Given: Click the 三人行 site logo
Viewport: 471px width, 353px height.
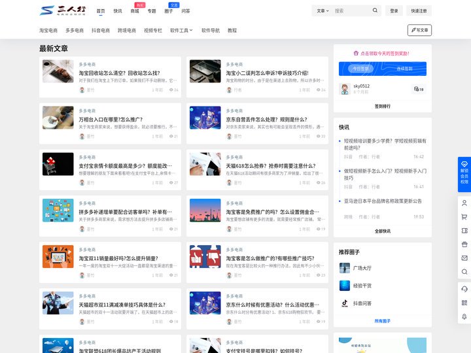Looking at the screenshot, I should [x=63, y=10].
